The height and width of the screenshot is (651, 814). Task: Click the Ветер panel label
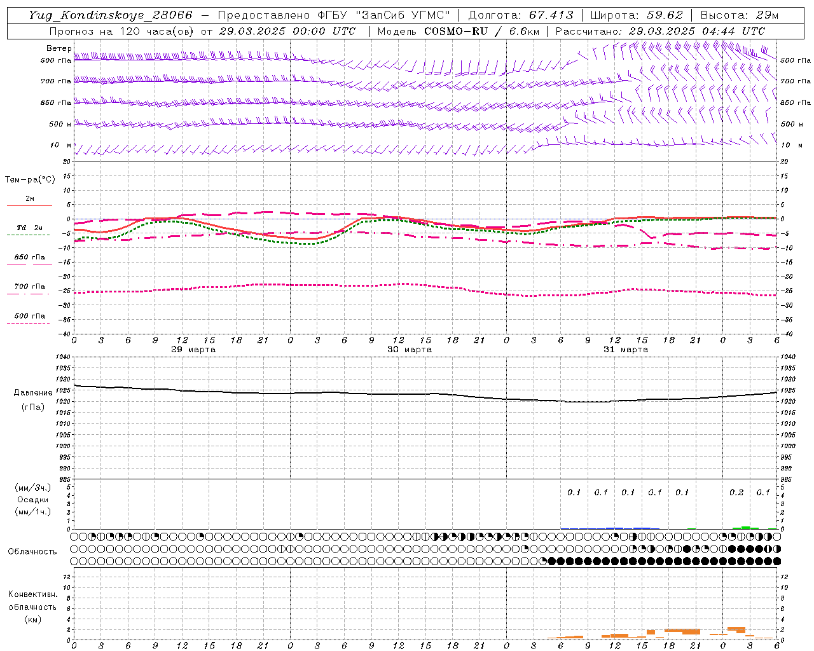[x=59, y=48]
